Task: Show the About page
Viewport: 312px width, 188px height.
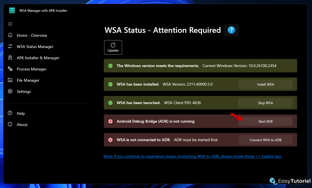Action: (22, 125)
